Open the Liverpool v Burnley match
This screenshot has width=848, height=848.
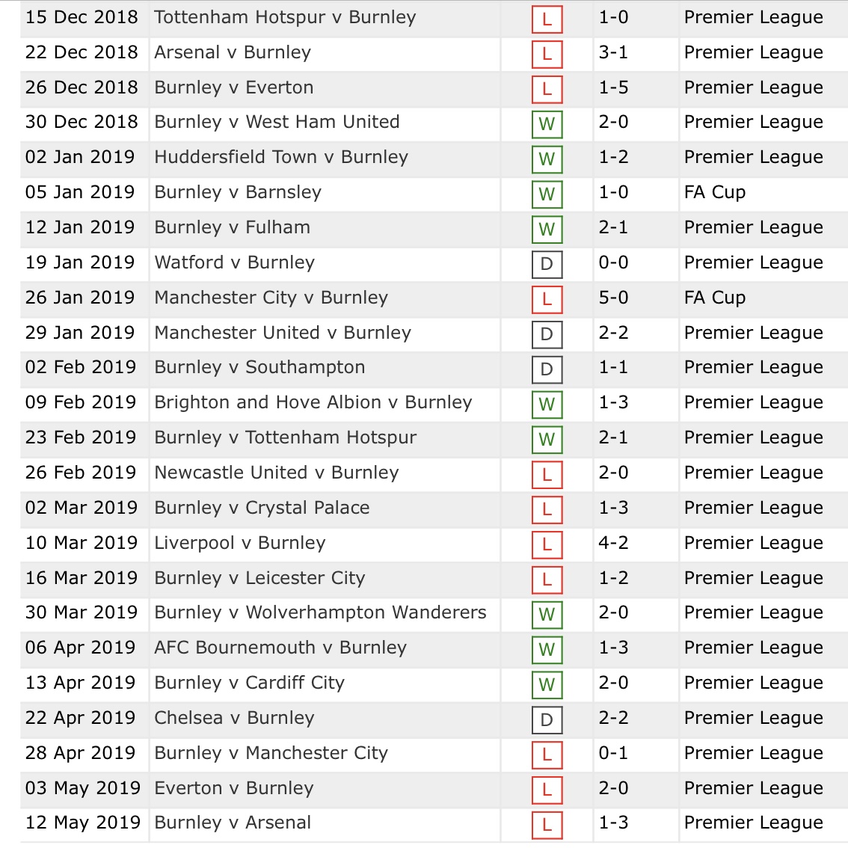pos(239,543)
